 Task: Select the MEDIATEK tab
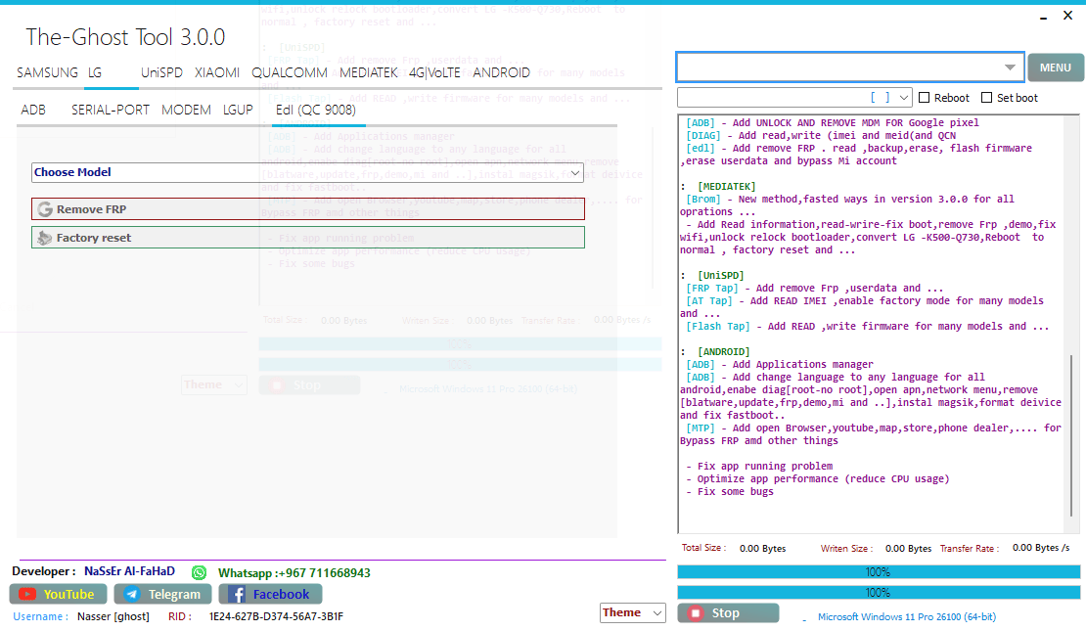point(368,72)
